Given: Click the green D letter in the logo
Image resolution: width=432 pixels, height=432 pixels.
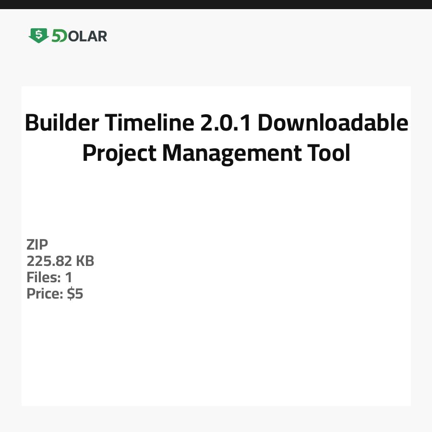Looking at the screenshot, I should tap(62, 36).
